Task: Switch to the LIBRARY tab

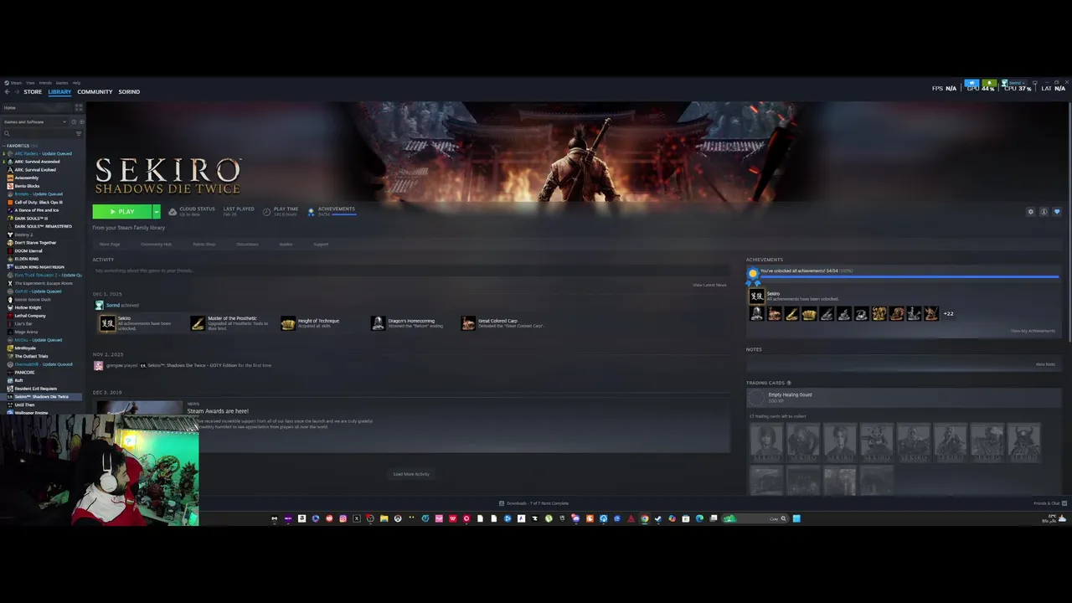Action: click(x=59, y=92)
